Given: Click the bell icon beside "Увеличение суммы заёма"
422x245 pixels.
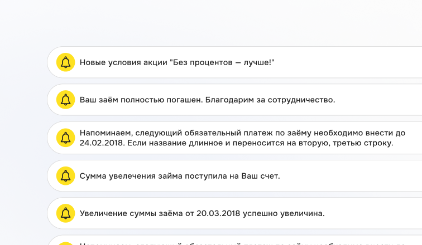Looking at the screenshot, I should [x=66, y=213].
